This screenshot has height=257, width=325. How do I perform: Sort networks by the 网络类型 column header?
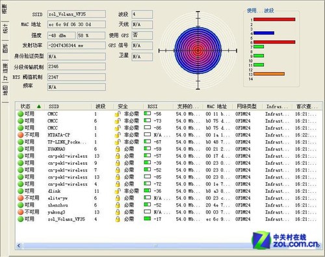click(247, 106)
